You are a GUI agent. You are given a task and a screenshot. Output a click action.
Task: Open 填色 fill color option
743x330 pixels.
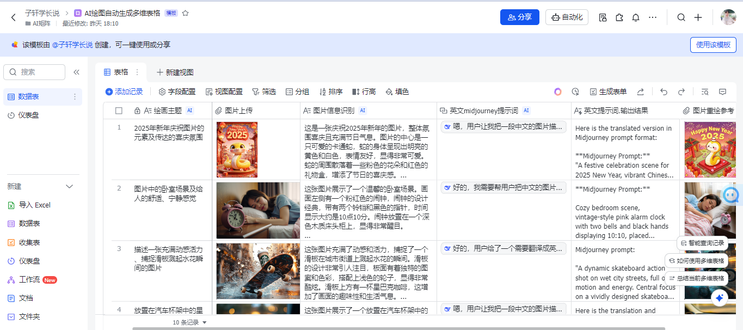[x=397, y=92]
